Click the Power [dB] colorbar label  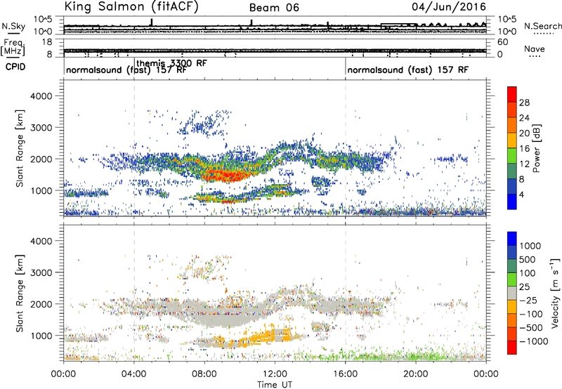pos(536,148)
